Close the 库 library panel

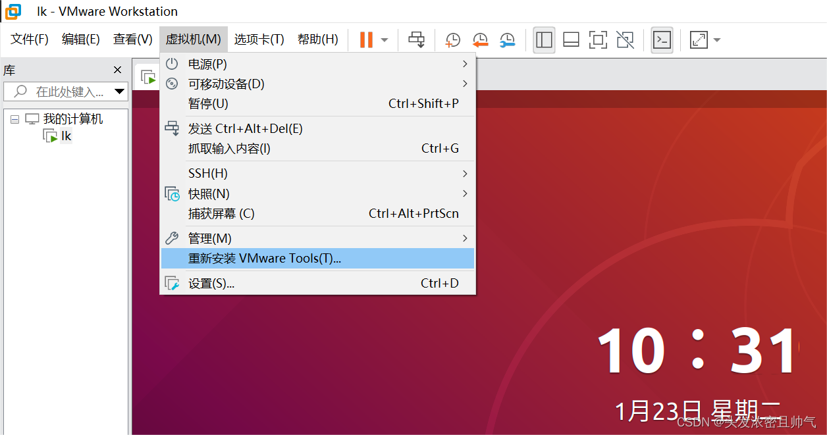click(x=117, y=69)
